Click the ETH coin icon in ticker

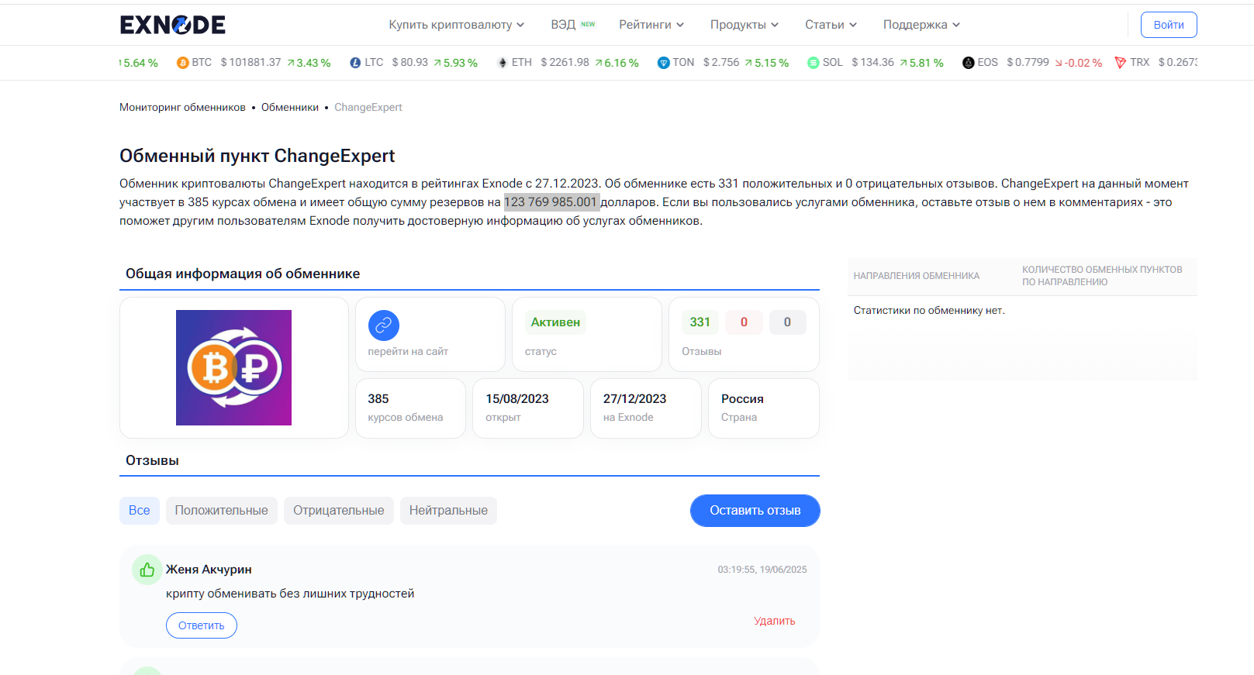pos(502,63)
